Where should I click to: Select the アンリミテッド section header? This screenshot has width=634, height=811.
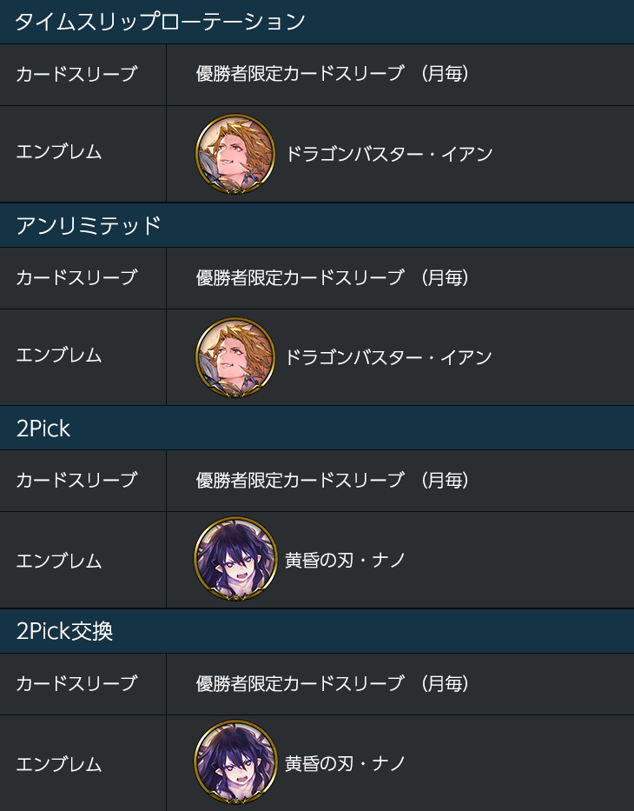pyautogui.click(x=317, y=225)
